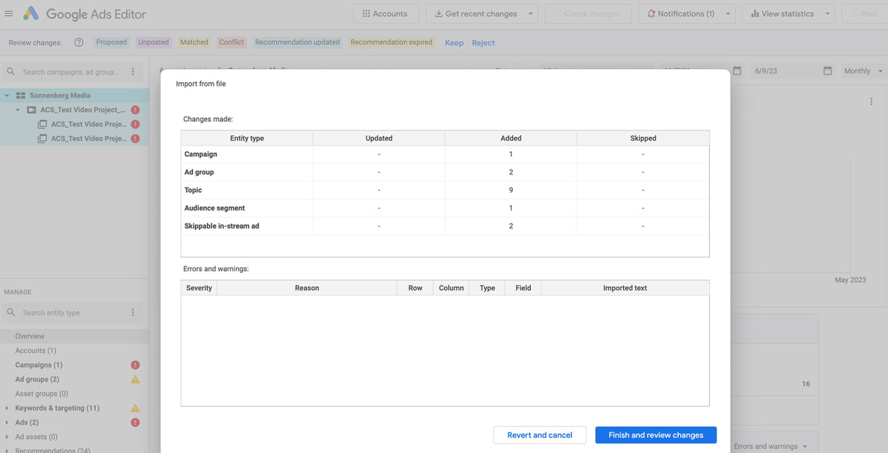Click error icon on ACS_Test Video Project campaign

click(x=135, y=110)
